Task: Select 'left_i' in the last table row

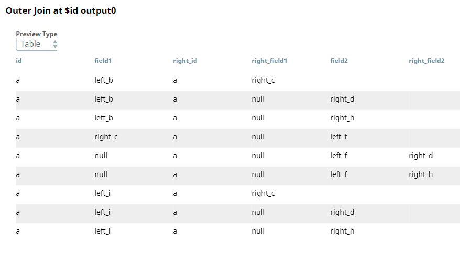Action: pyautogui.click(x=102, y=231)
